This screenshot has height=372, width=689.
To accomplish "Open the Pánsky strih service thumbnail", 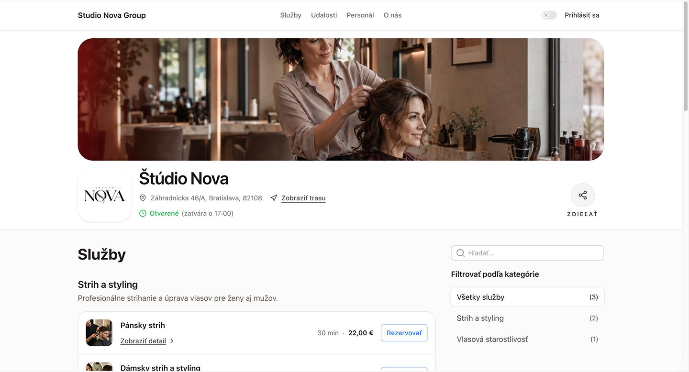I will (99, 333).
